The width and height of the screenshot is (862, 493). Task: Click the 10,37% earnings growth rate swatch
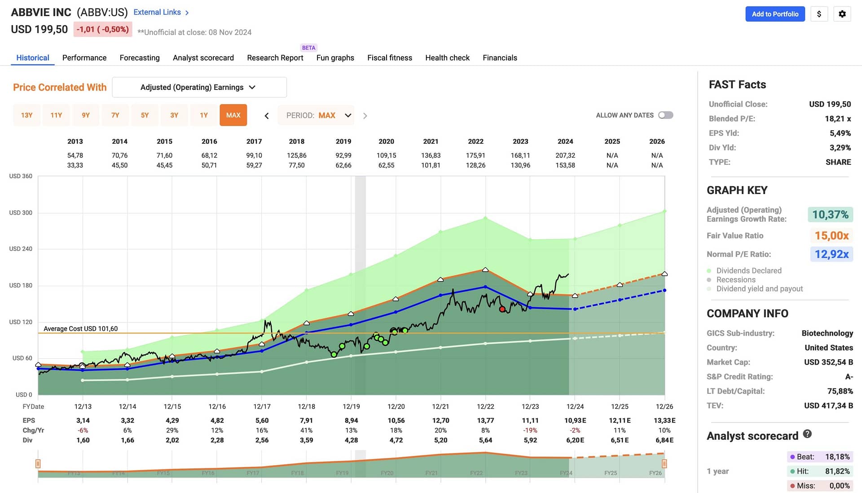[830, 215]
